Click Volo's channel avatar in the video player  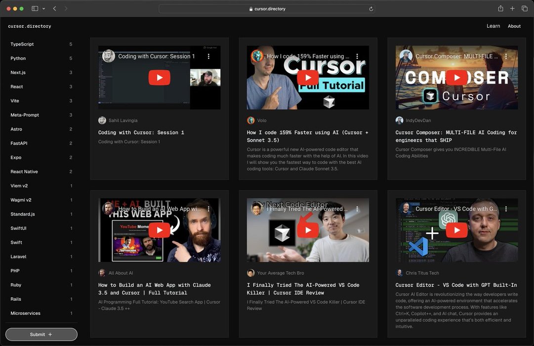(257, 56)
